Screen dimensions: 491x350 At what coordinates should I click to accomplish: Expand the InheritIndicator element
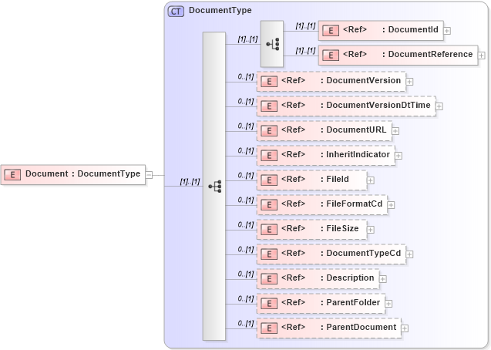399,156
